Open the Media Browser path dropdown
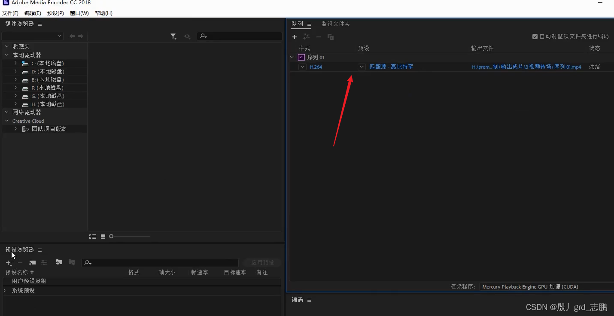The width and height of the screenshot is (614, 316). click(x=33, y=36)
